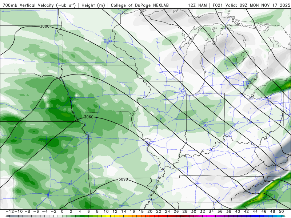This screenshot has width=291, height=218.
Task: Click the 'Valid: 09Z MON NOV 17 2025' text
Action: [x=258, y=5]
